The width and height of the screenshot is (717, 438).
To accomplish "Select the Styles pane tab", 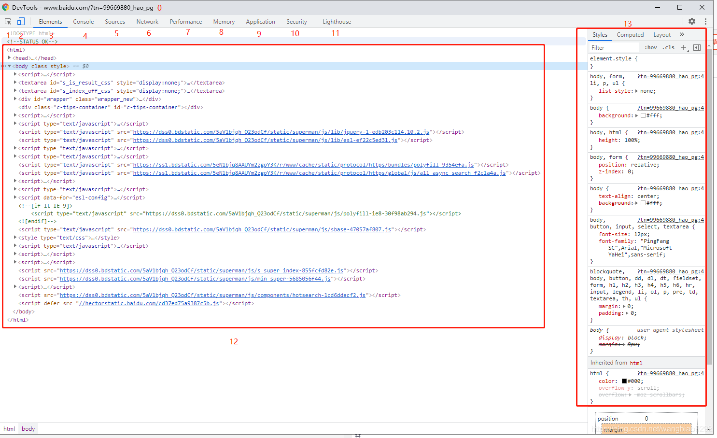I will click(600, 35).
